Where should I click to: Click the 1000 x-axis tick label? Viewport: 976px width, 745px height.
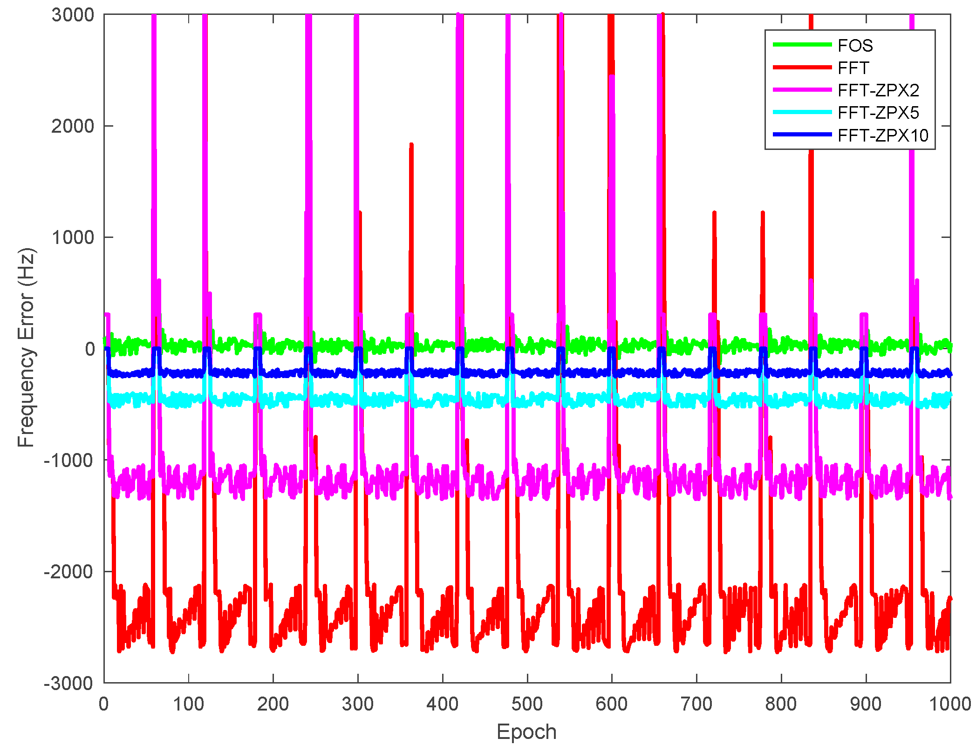click(949, 704)
